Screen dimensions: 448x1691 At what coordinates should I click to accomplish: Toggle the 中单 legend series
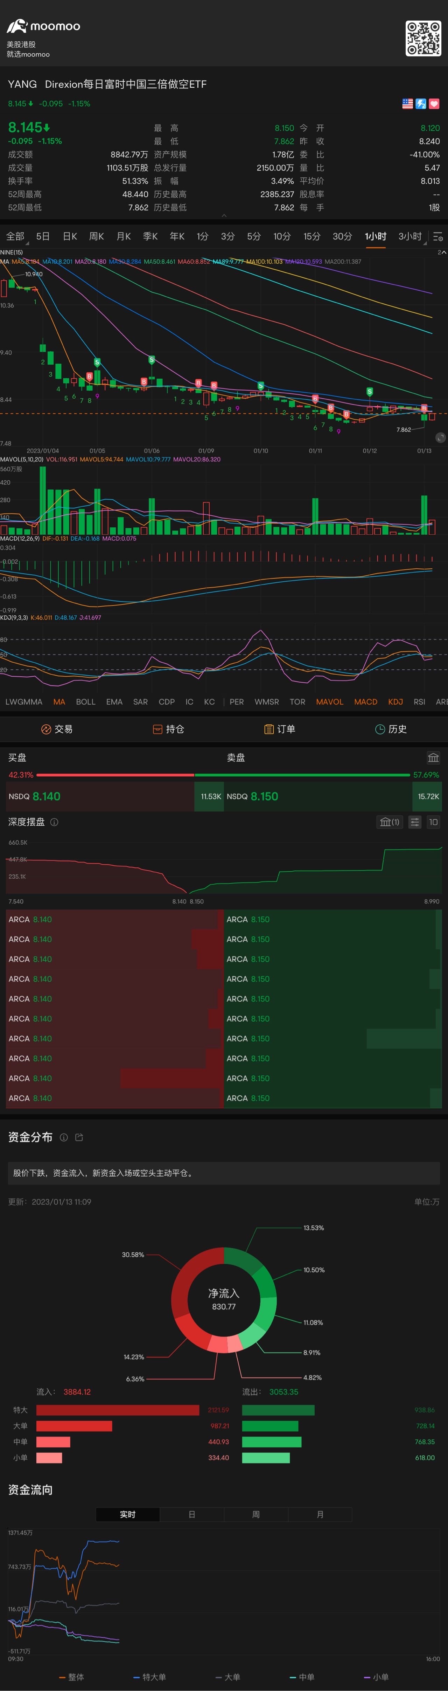(x=302, y=1677)
